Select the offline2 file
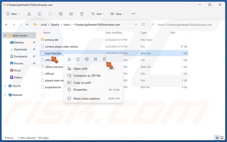Viewport: 227px width, 142px height. (x=49, y=74)
